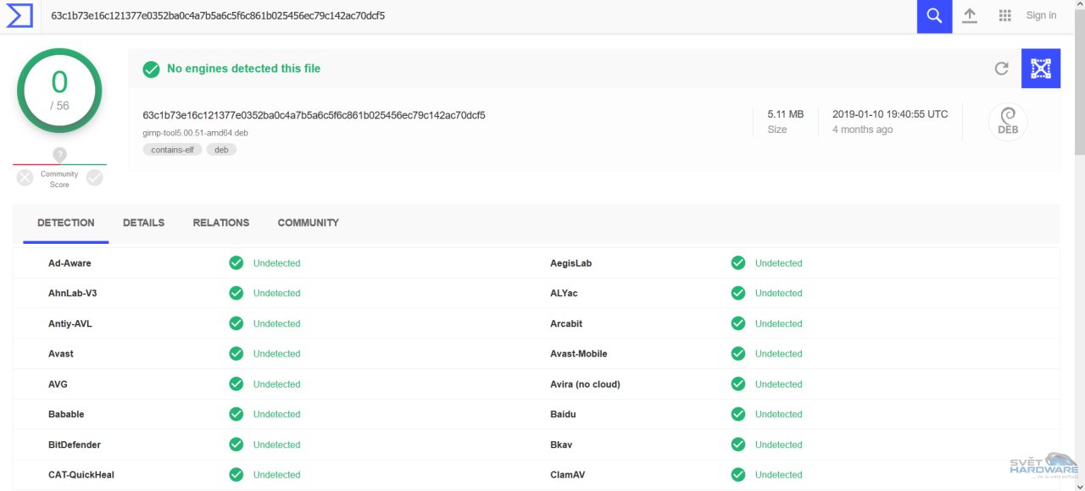1085x491 pixels.
Task: Click the VirusTotal logo icon
Action: coord(19,15)
